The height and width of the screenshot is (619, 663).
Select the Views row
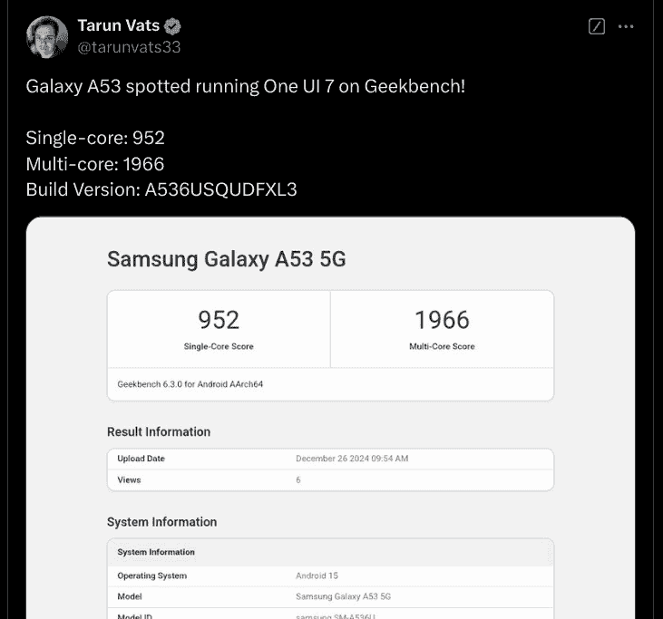click(330, 479)
